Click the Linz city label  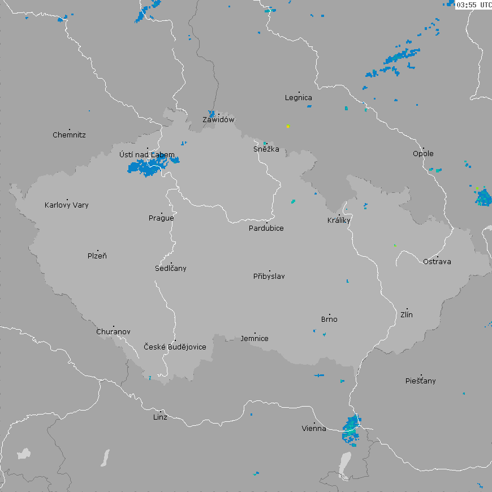point(160,417)
